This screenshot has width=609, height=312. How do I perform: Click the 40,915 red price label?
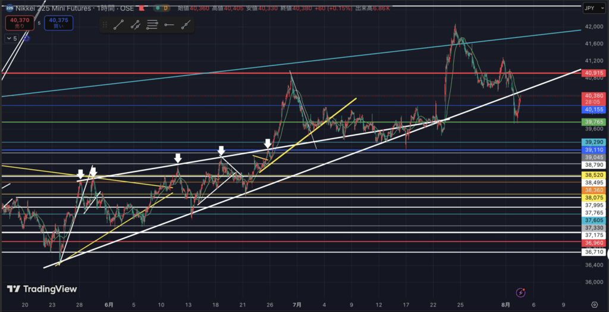594,73
